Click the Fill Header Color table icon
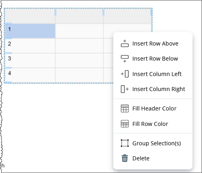 click(125, 108)
